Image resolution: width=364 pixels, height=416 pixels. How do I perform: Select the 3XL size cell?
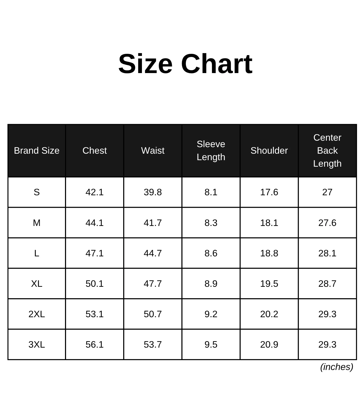point(37,344)
